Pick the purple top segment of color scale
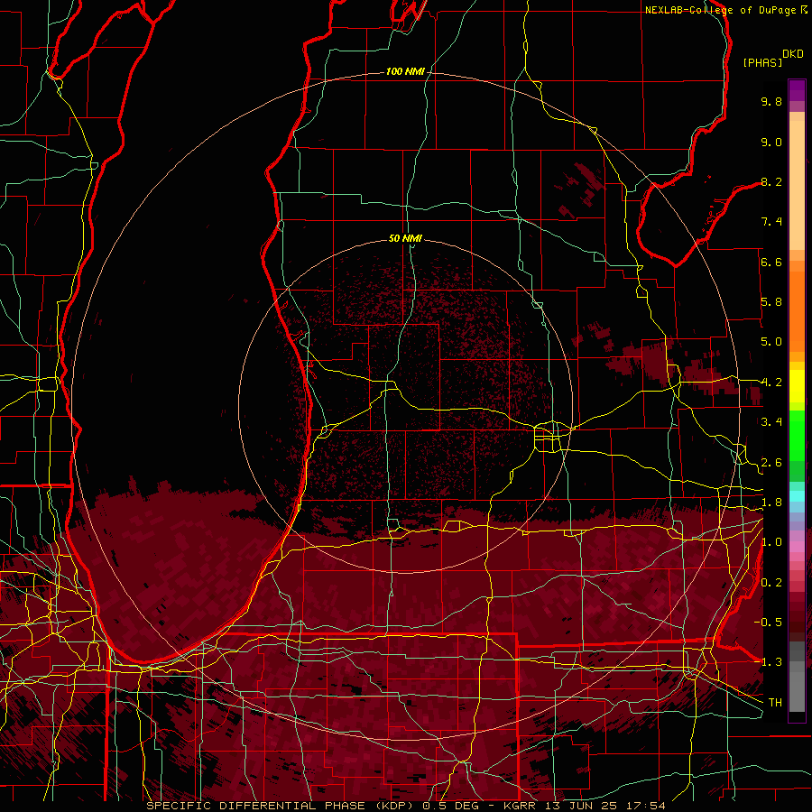The height and width of the screenshot is (812, 812). tap(797, 90)
